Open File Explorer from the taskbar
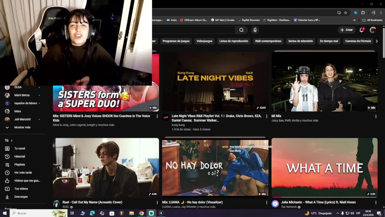385x217 pixels. pyautogui.click(x=131, y=213)
